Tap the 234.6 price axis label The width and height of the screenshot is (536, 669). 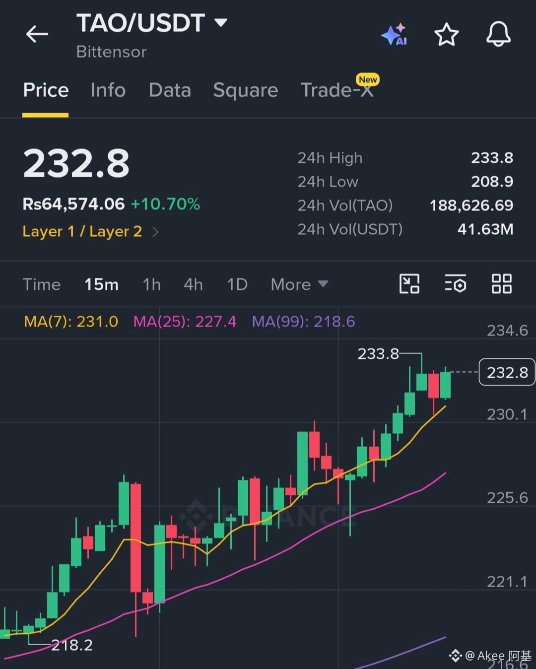click(507, 331)
